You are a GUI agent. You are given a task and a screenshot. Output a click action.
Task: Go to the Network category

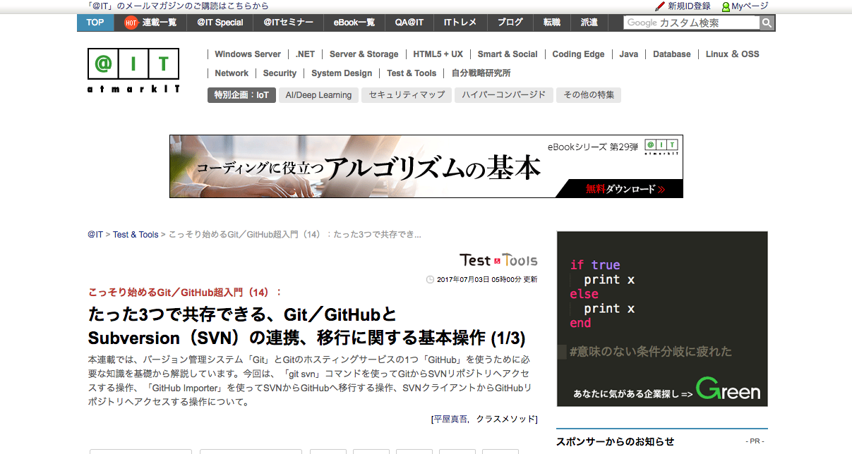tap(232, 73)
